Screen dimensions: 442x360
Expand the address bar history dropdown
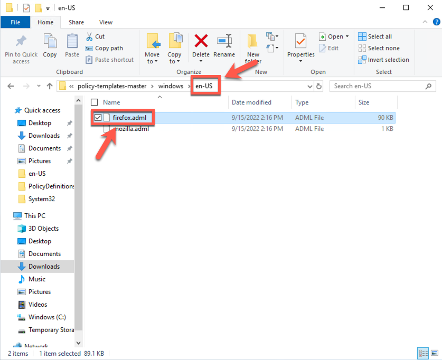[x=309, y=86]
